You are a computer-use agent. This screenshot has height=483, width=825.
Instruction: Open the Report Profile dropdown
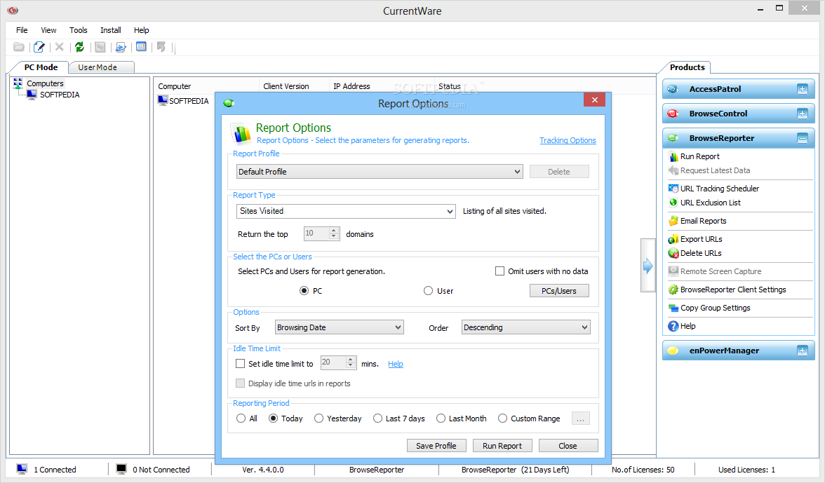click(380, 172)
